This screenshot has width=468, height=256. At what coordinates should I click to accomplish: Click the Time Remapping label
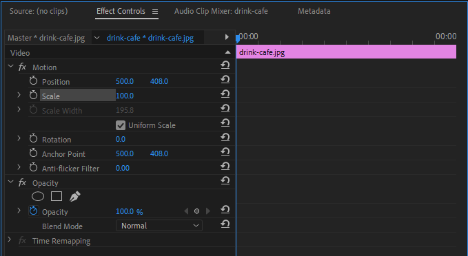coord(61,241)
